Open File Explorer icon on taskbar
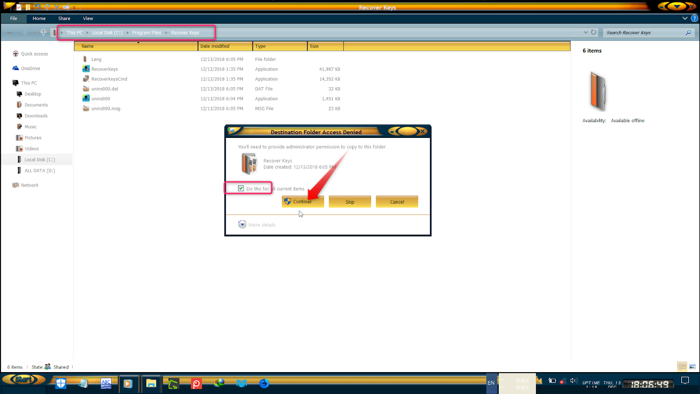Viewport: 700px width, 394px height. coord(151,383)
